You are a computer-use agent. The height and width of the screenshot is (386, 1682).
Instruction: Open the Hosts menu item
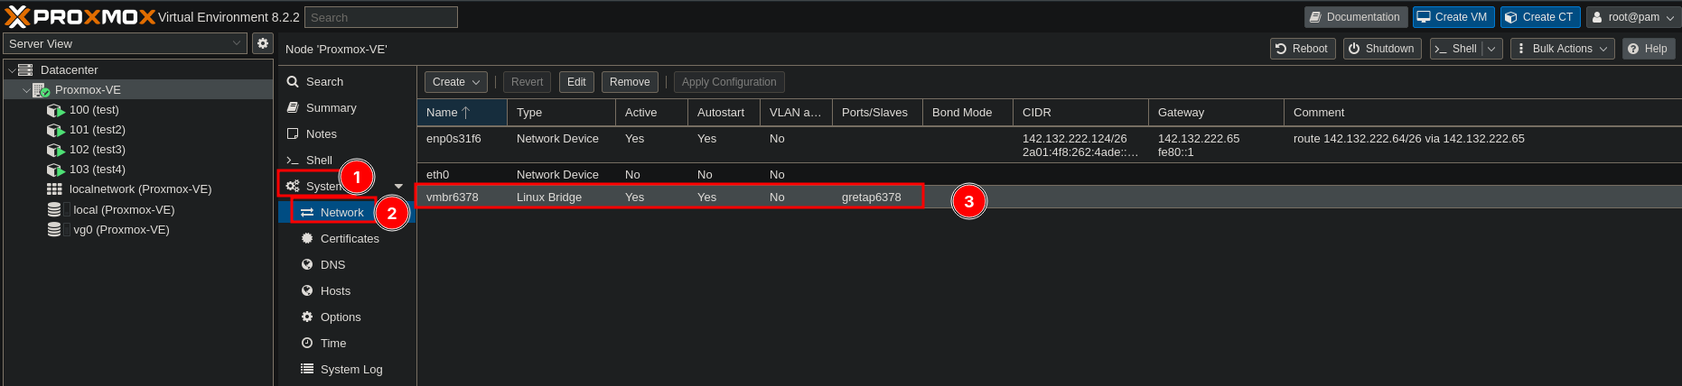pyautogui.click(x=347, y=291)
